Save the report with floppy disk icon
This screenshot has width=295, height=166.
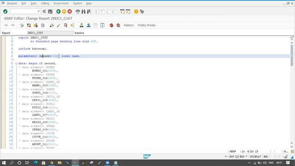[50, 12]
